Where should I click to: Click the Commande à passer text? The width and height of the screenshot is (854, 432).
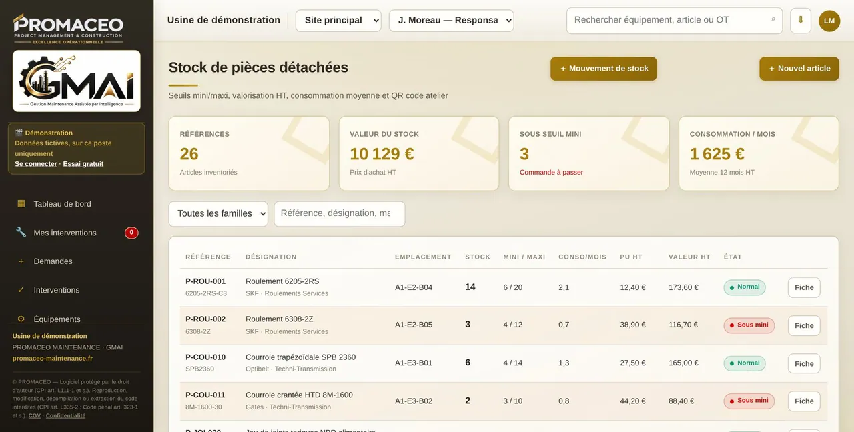(551, 173)
